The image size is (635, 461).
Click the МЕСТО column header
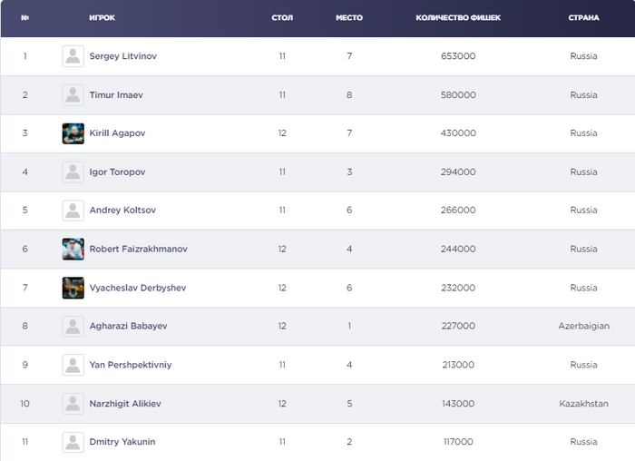point(349,18)
